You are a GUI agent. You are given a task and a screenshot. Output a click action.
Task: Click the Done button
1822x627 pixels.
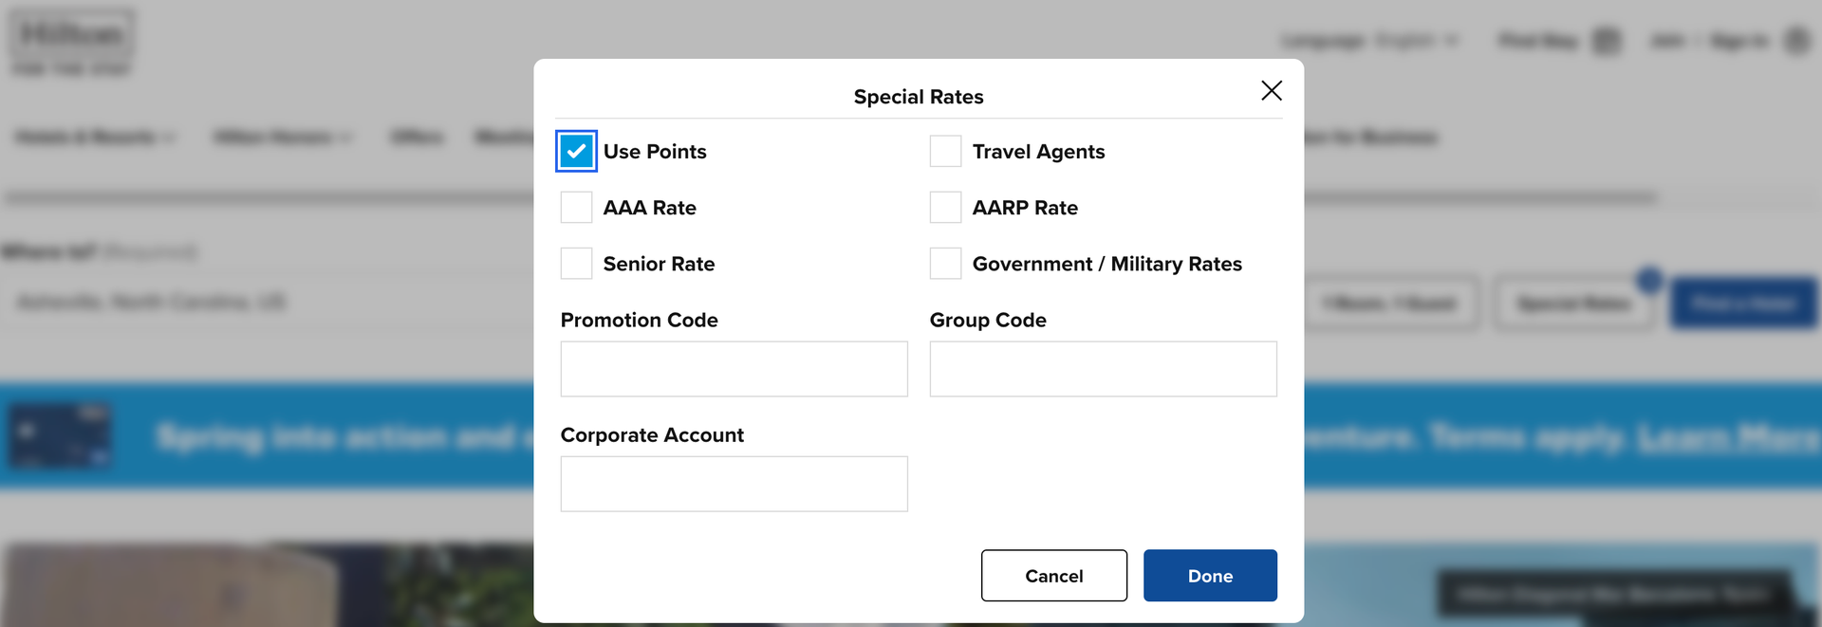[1210, 575]
